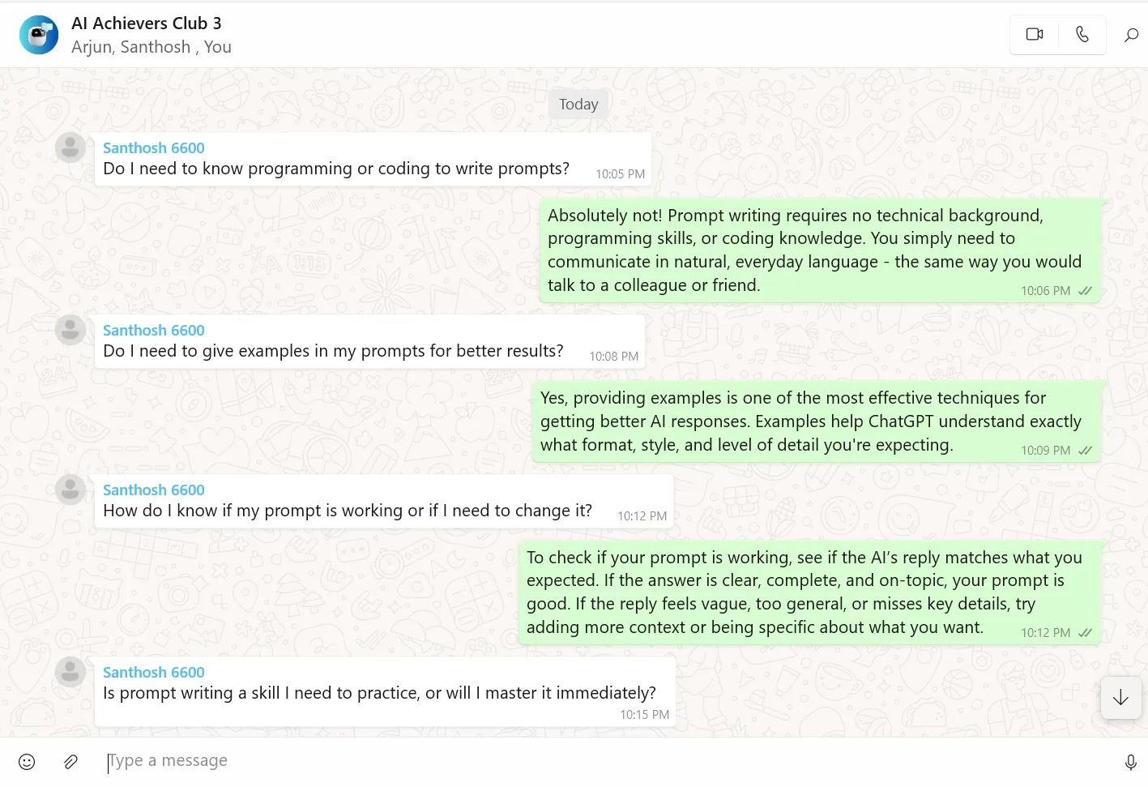This screenshot has width=1148, height=787.
Task: Open search in this chat
Action: [x=1132, y=34]
